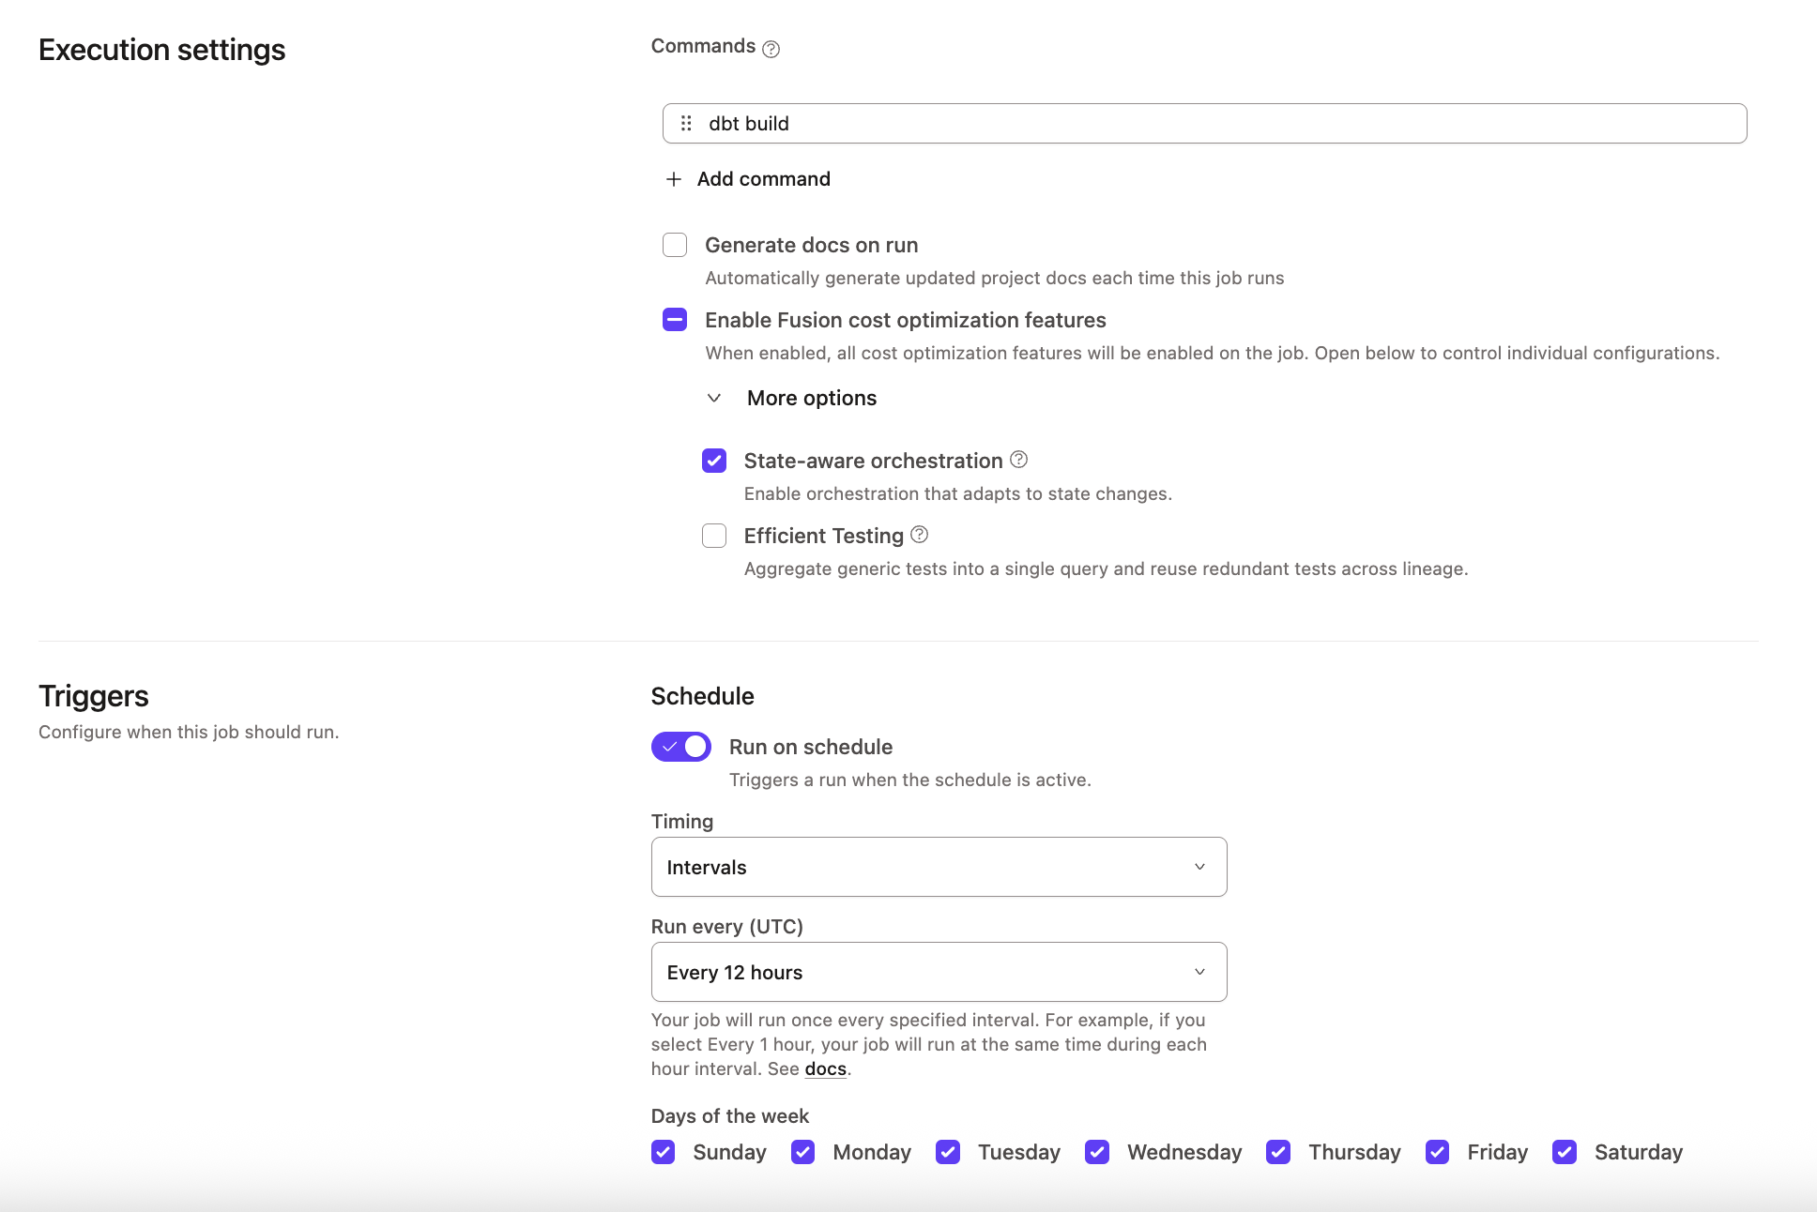Open the Efficient Testing help icon
The width and height of the screenshot is (1817, 1212).
click(x=920, y=535)
